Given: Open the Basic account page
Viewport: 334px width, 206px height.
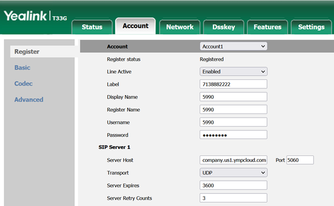Looking at the screenshot, I should (22, 68).
